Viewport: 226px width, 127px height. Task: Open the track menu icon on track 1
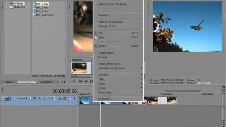pos(3,99)
